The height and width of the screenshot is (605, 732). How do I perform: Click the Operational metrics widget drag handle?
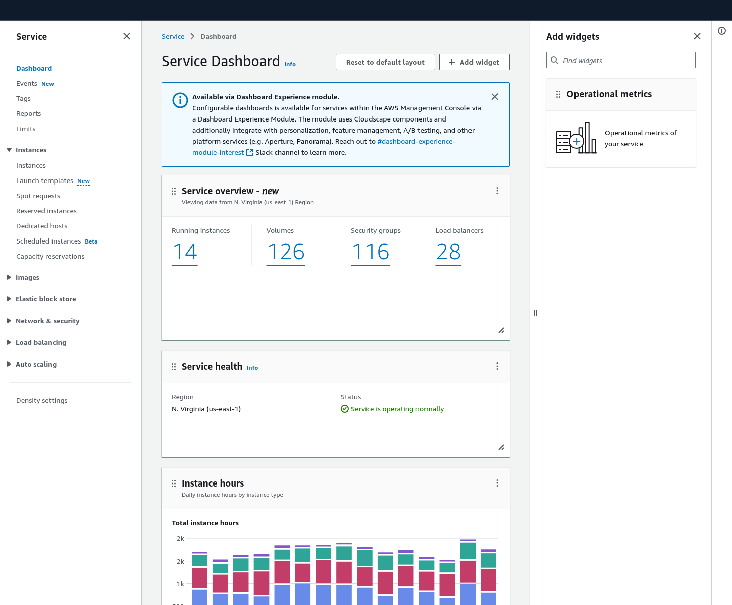(558, 94)
